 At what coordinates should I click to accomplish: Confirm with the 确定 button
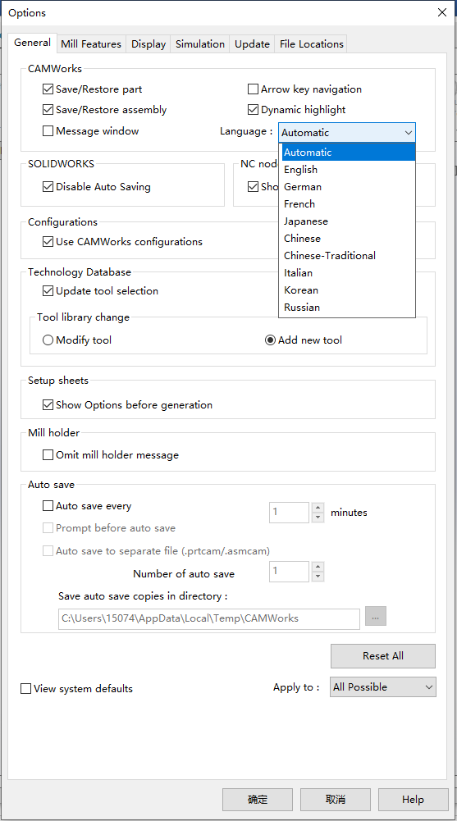click(x=258, y=800)
